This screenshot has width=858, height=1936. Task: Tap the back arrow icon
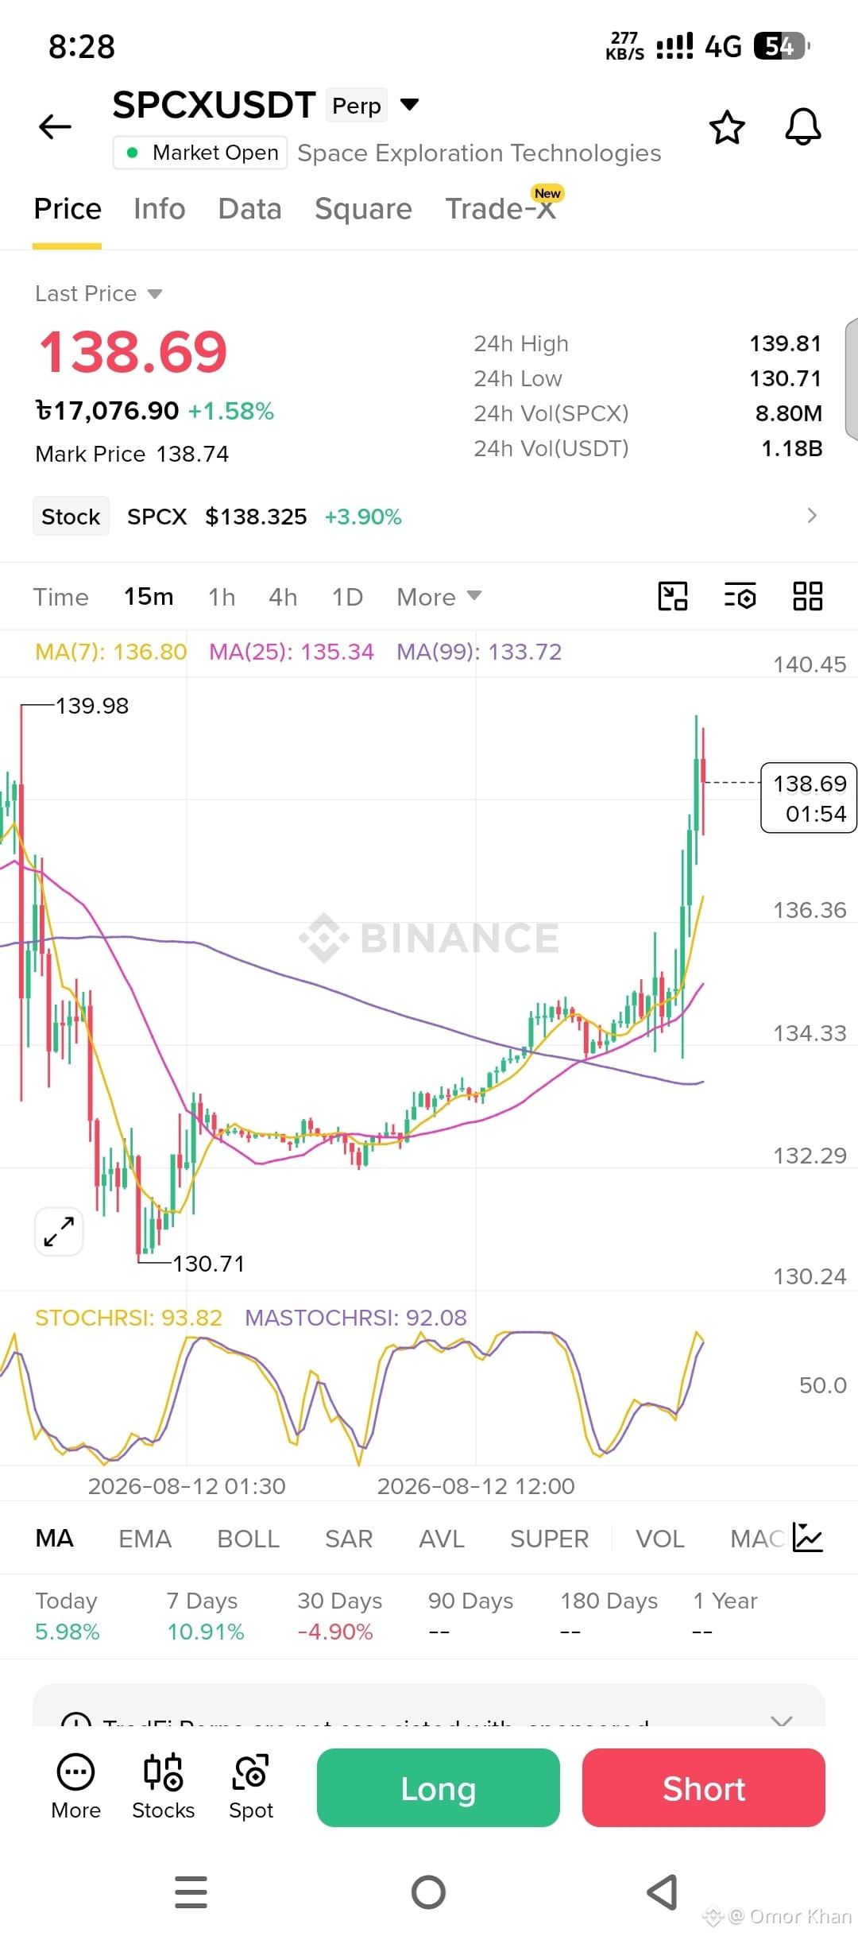click(55, 126)
